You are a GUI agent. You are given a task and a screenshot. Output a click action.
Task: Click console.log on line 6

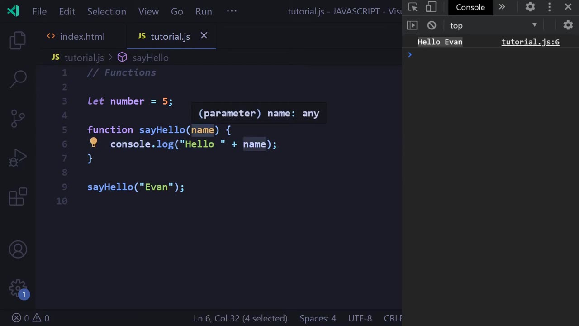142,144
